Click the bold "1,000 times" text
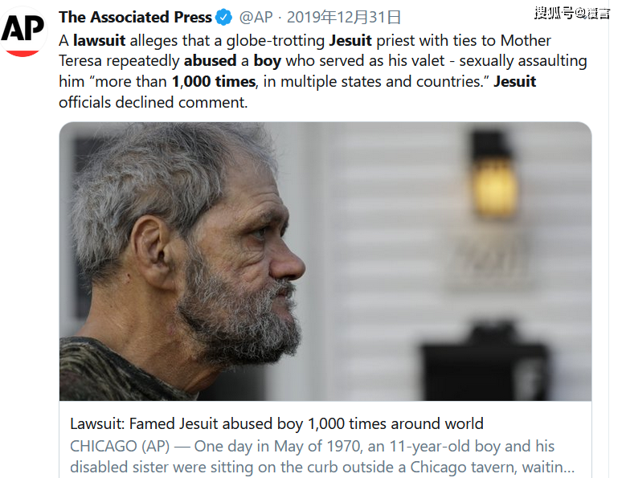The width and height of the screenshot is (622, 478). [213, 81]
